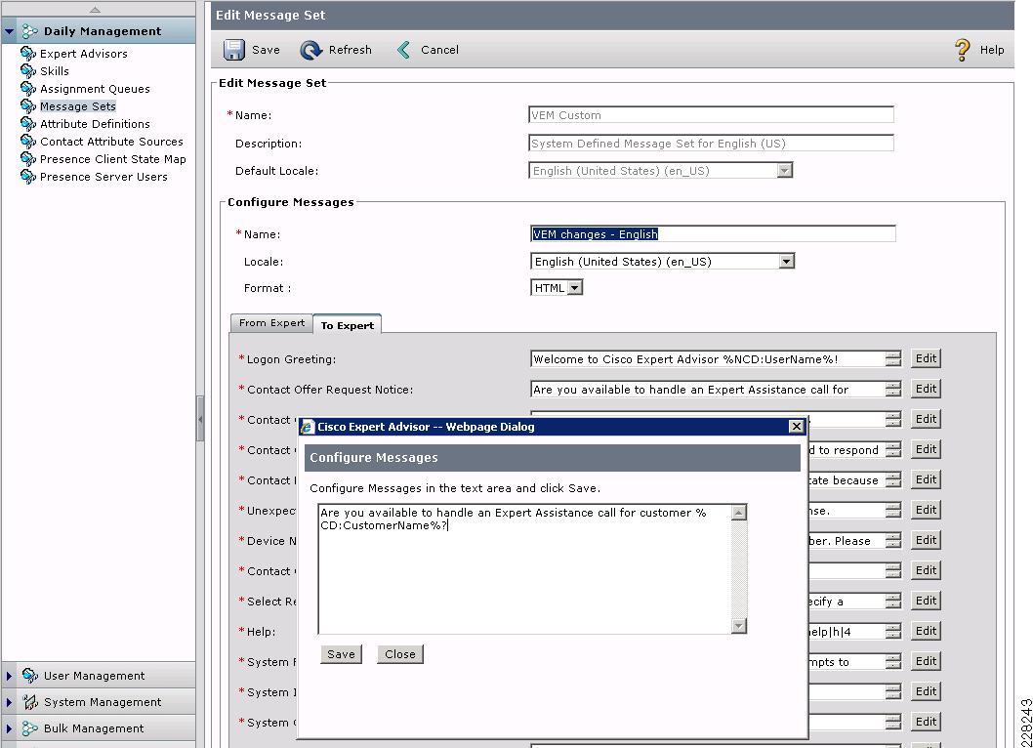Expand the System Management section arrow
1033x748 pixels.
coord(9,702)
